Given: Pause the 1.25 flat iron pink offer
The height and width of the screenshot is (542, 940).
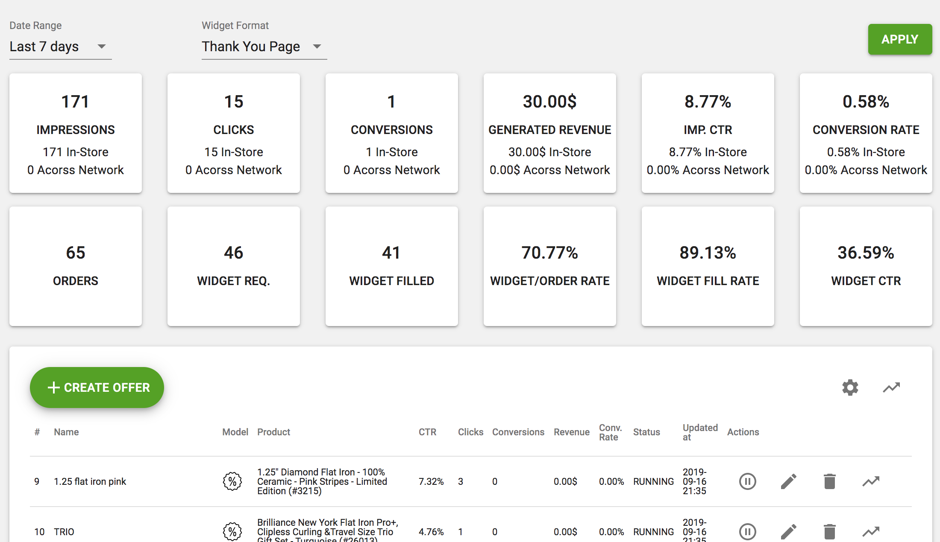Looking at the screenshot, I should pos(747,481).
